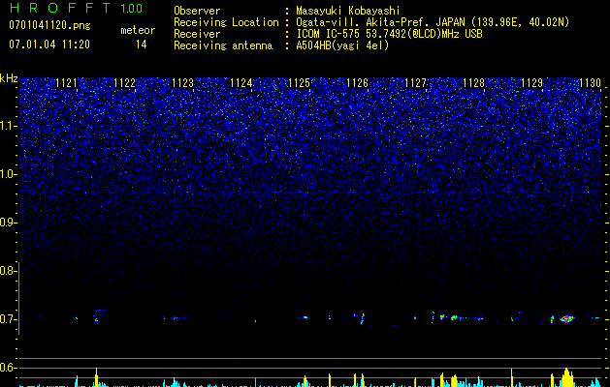
Task: Click the 1.1 kHz frequency axis label
Action: click(x=8, y=126)
